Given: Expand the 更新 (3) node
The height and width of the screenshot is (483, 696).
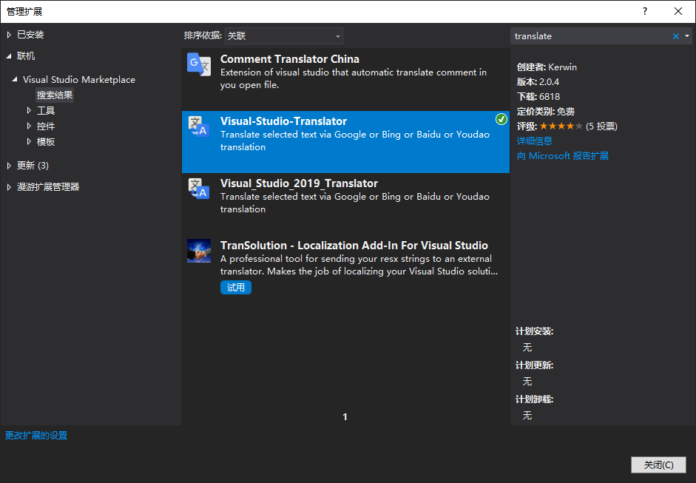Looking at the screenshot, I should [x=10, y=166].
